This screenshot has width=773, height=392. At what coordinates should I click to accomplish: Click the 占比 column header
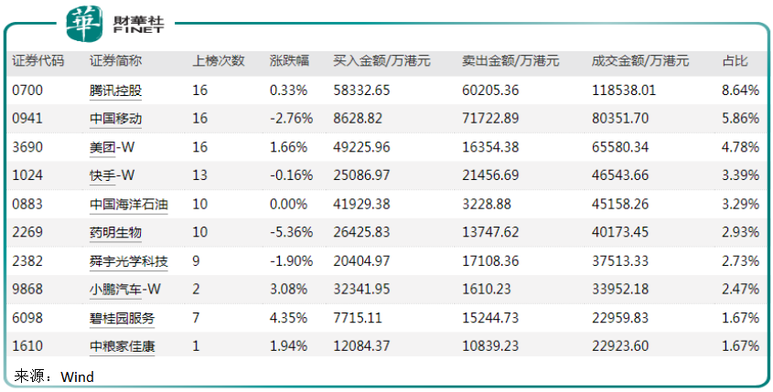click(x=735, y=61)
